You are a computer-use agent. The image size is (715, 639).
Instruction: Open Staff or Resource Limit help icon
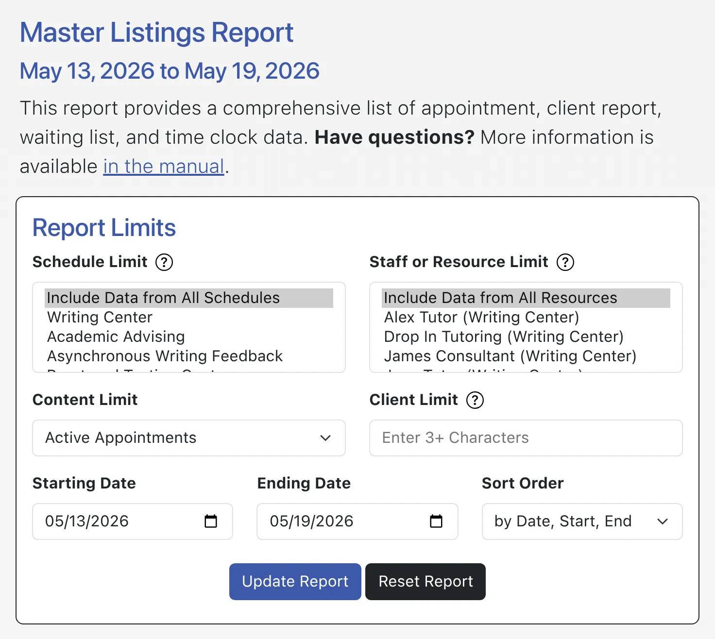click(565, 262)
